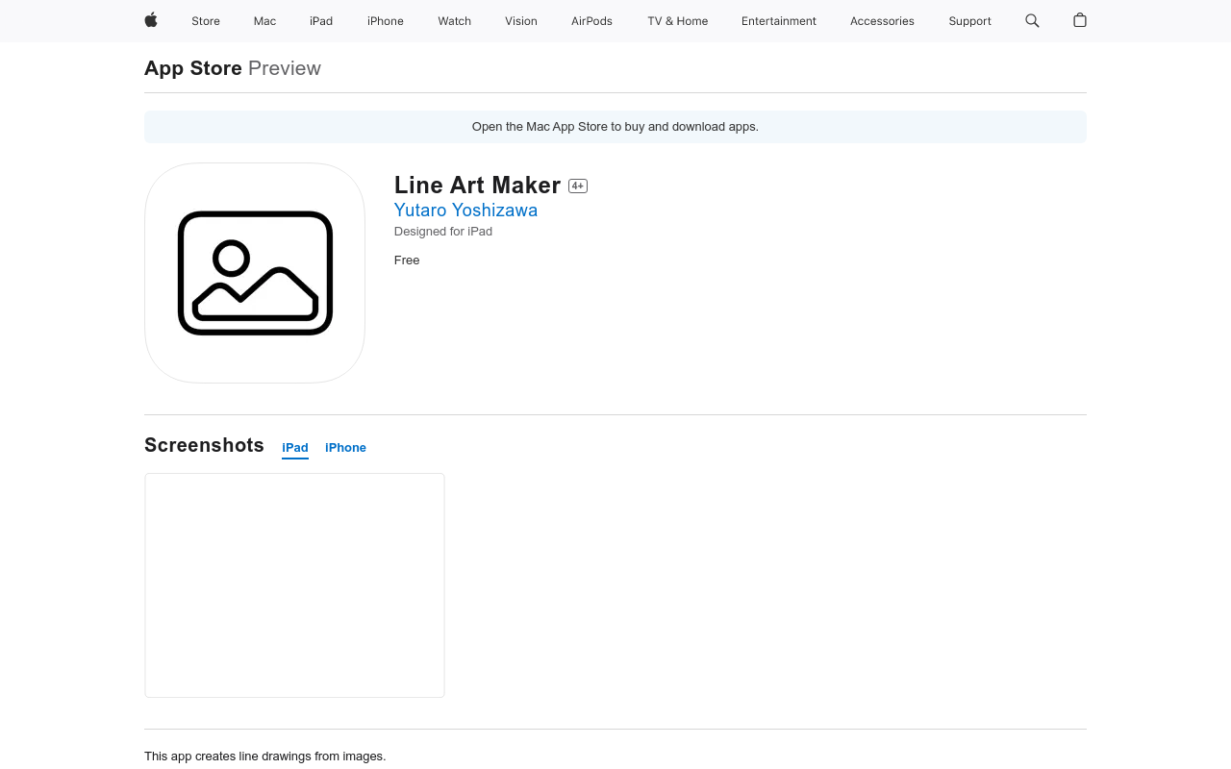This screenshot has width=1231, height=769.
Task: Open the Accessories menu item
Action: tap(882, 21)
